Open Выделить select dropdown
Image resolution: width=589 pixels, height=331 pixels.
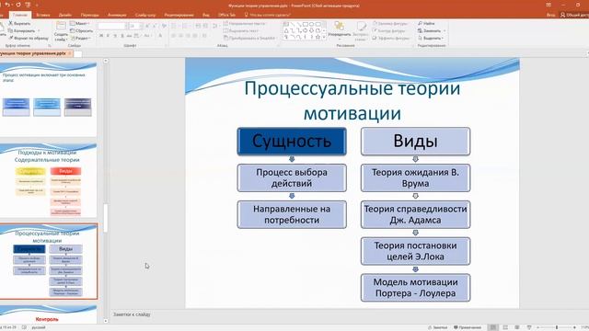point(431,38)
